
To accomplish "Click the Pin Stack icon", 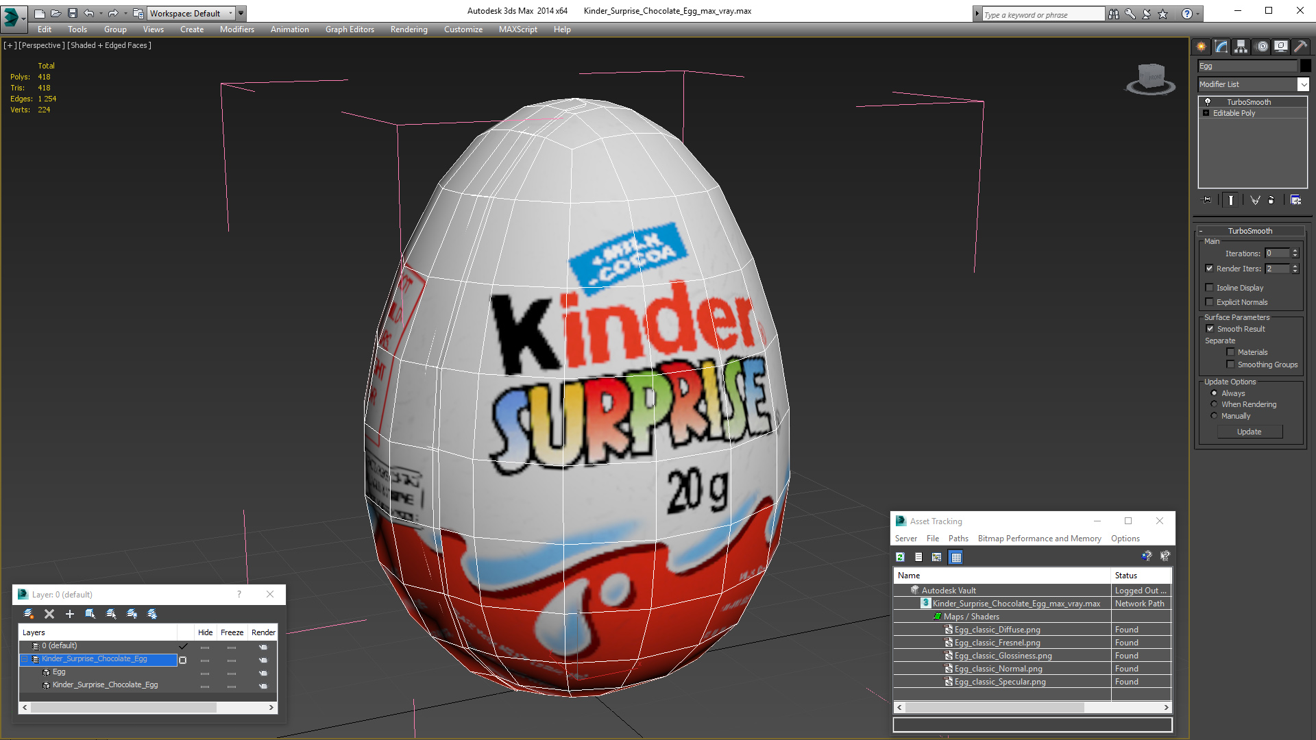I will (x=1207, y=200).
